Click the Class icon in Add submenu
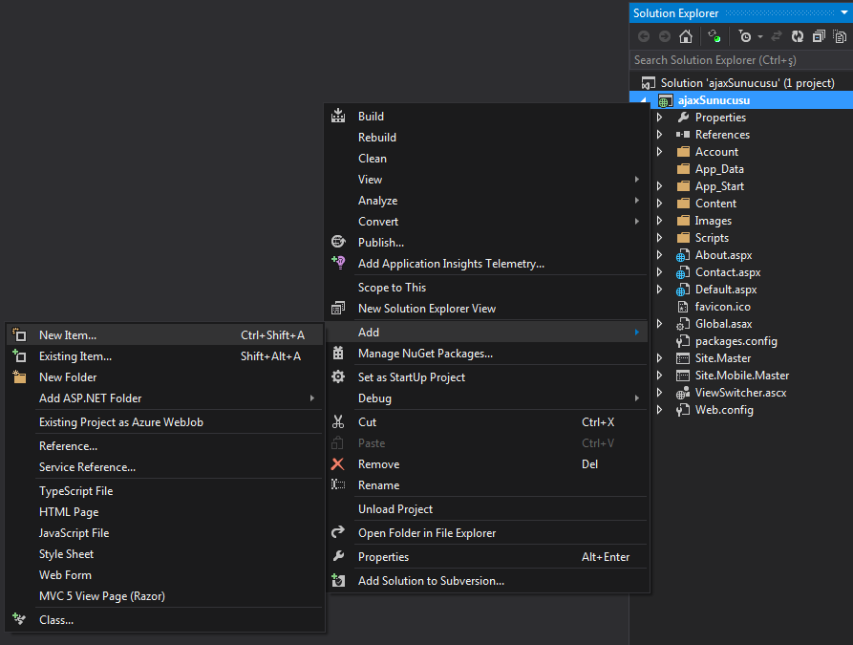 [19, 619]
